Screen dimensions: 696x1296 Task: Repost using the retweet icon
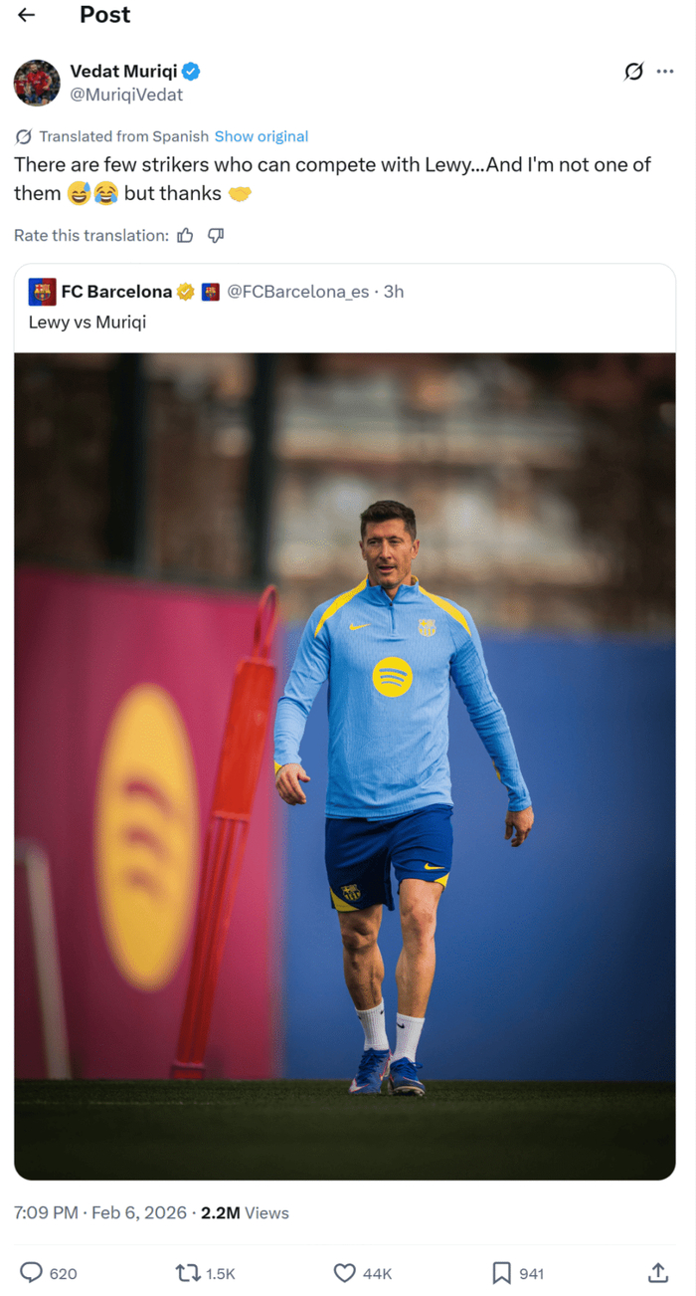pyautogui.click(x=186, y=1272)
